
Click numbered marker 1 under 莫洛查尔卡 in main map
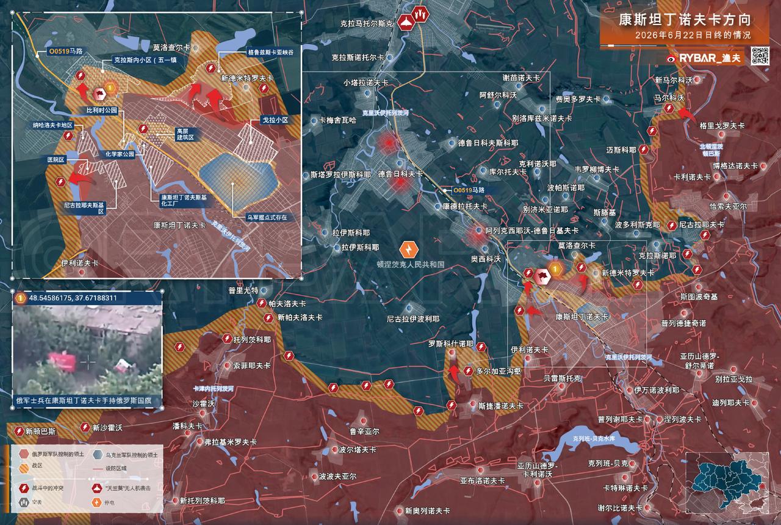[555, 269]
